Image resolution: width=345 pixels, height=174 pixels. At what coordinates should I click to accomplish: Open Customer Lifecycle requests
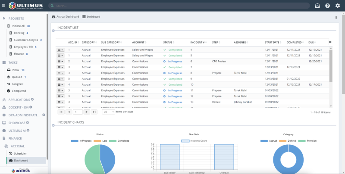tap(26, 40)
